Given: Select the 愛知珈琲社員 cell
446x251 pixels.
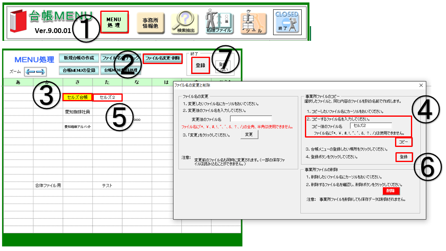Looking at the screenshot, I should [x=77, y=112].
